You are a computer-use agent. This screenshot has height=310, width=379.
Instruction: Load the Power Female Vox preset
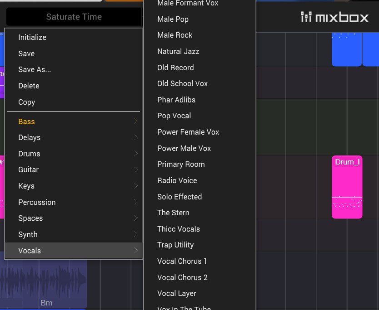(x=188, y=132)
